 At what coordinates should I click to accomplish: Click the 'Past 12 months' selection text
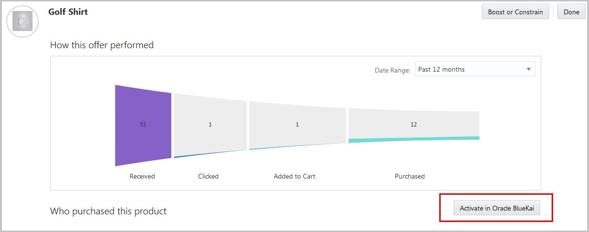tap(441, 69)
